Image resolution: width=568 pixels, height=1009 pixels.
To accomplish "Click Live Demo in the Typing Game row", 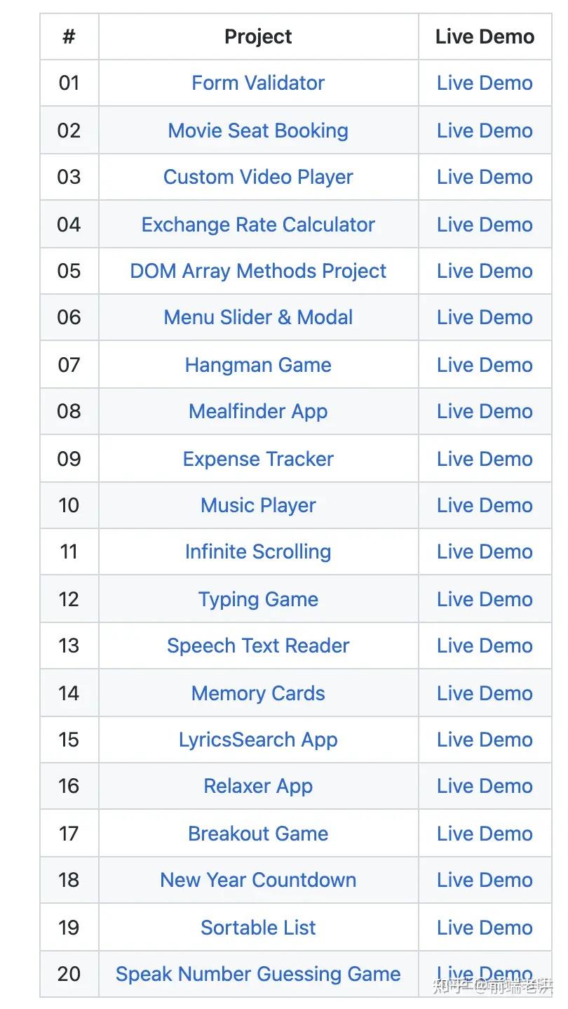I will coord(485,599).
